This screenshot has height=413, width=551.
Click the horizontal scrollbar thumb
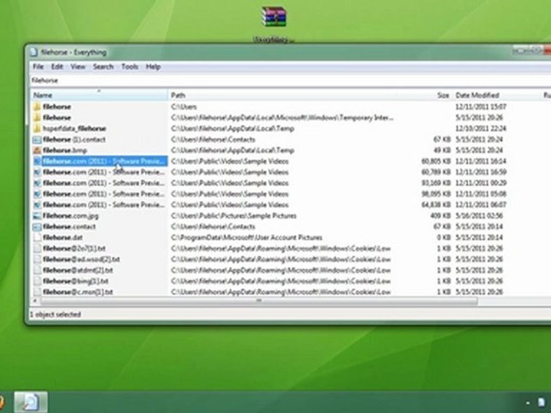pos(259,301)
